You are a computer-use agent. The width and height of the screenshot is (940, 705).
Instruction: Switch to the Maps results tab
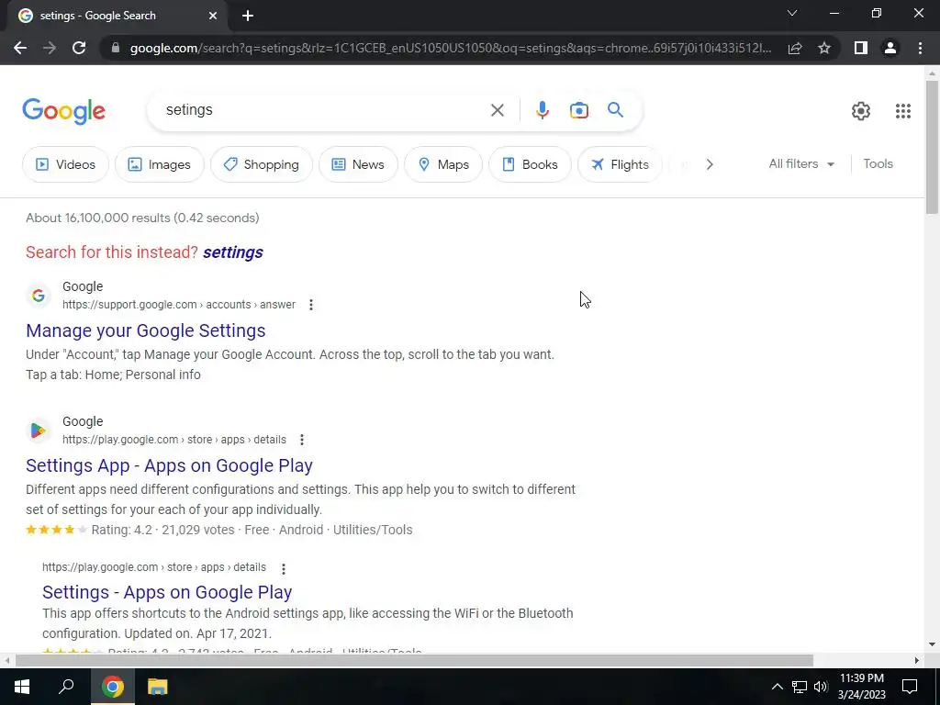coord(443,164)
